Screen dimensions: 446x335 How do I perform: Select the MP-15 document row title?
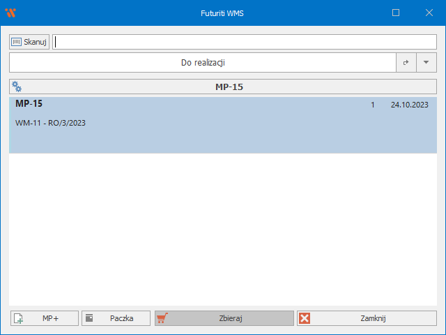pos(29,104)
